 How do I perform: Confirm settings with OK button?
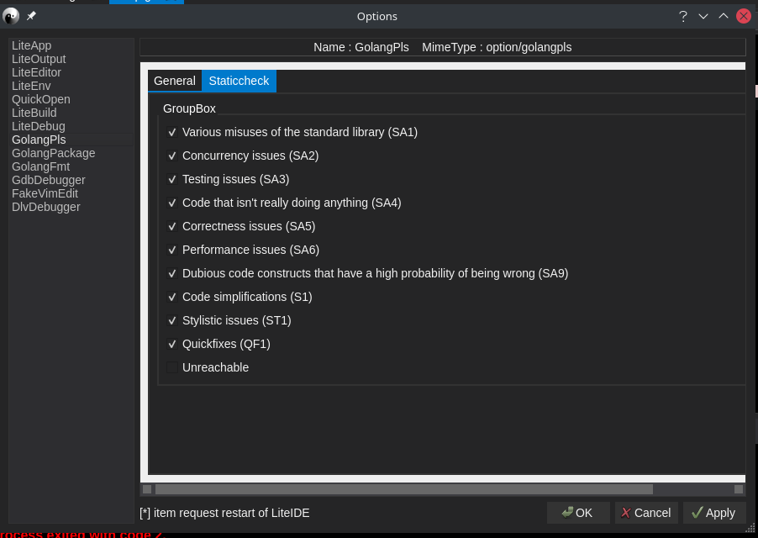coord(578,513)
